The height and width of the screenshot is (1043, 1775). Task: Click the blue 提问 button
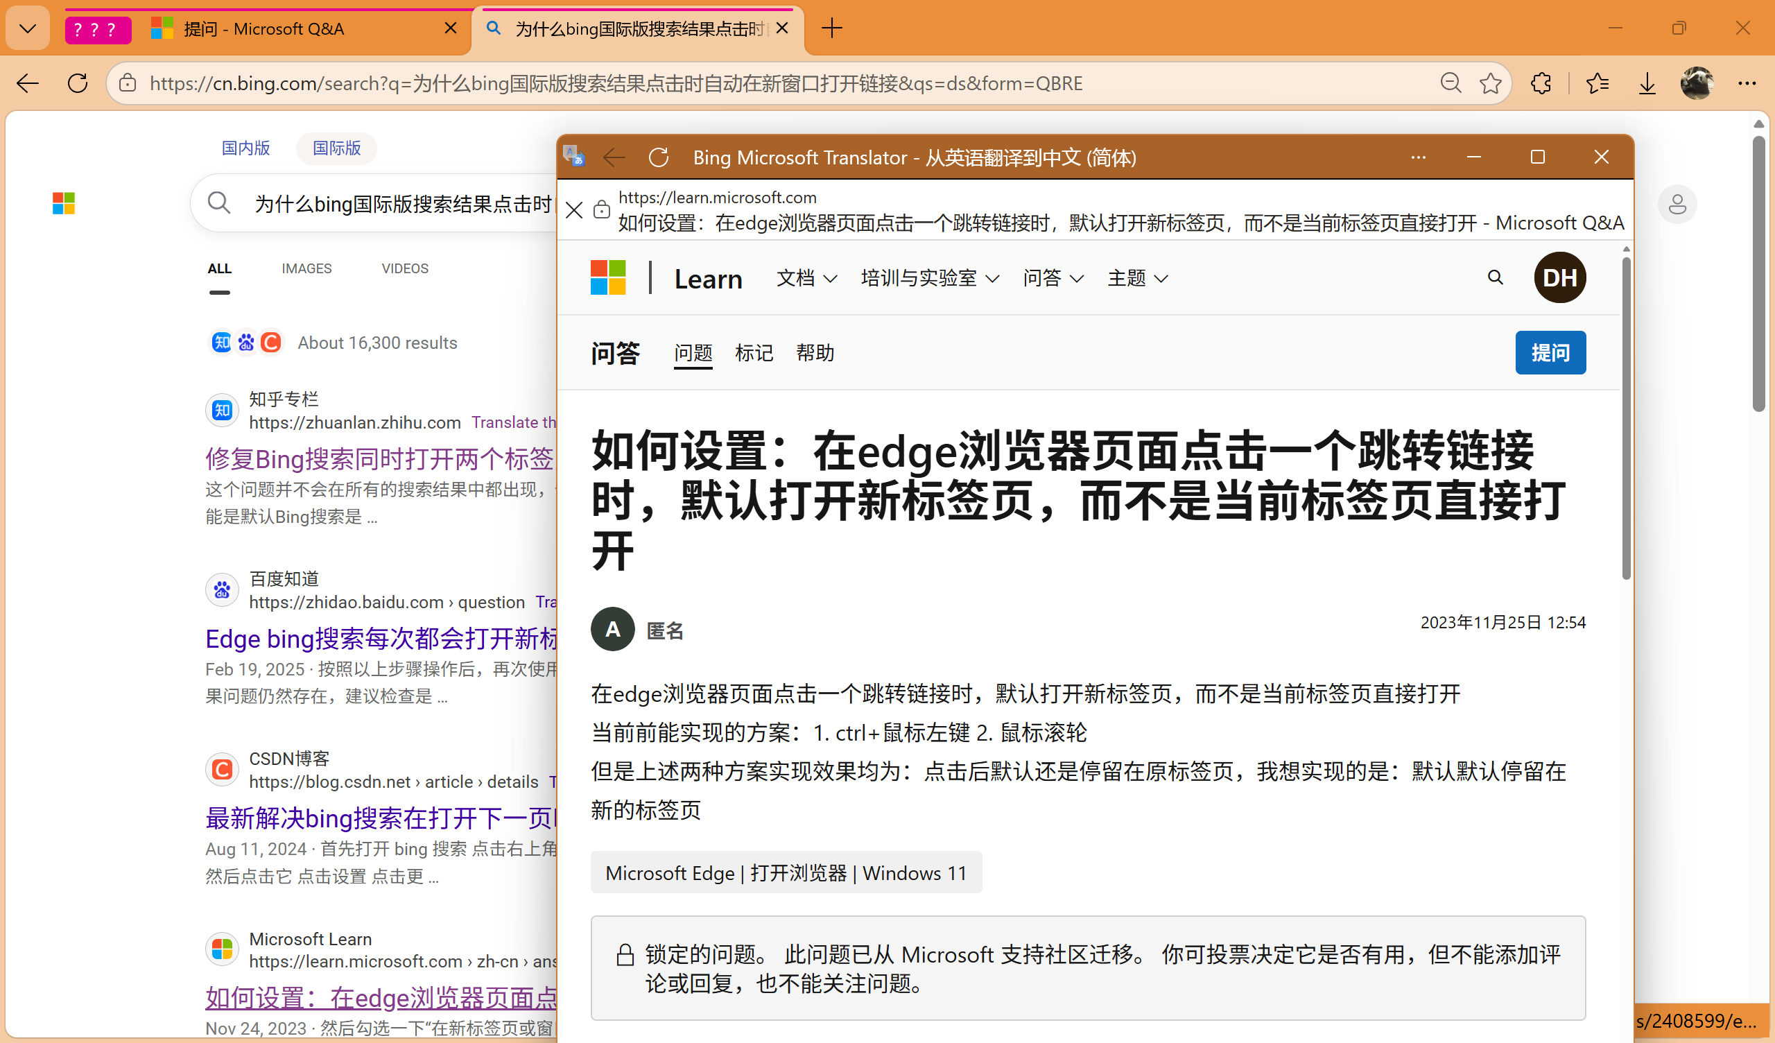[1550, 352]
